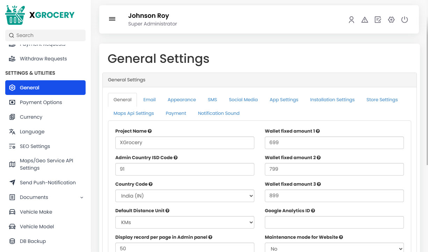Screen dimensions: 428x252
Task: Open the Maintenance mode for Website dropdown
Action: [334, 248]
